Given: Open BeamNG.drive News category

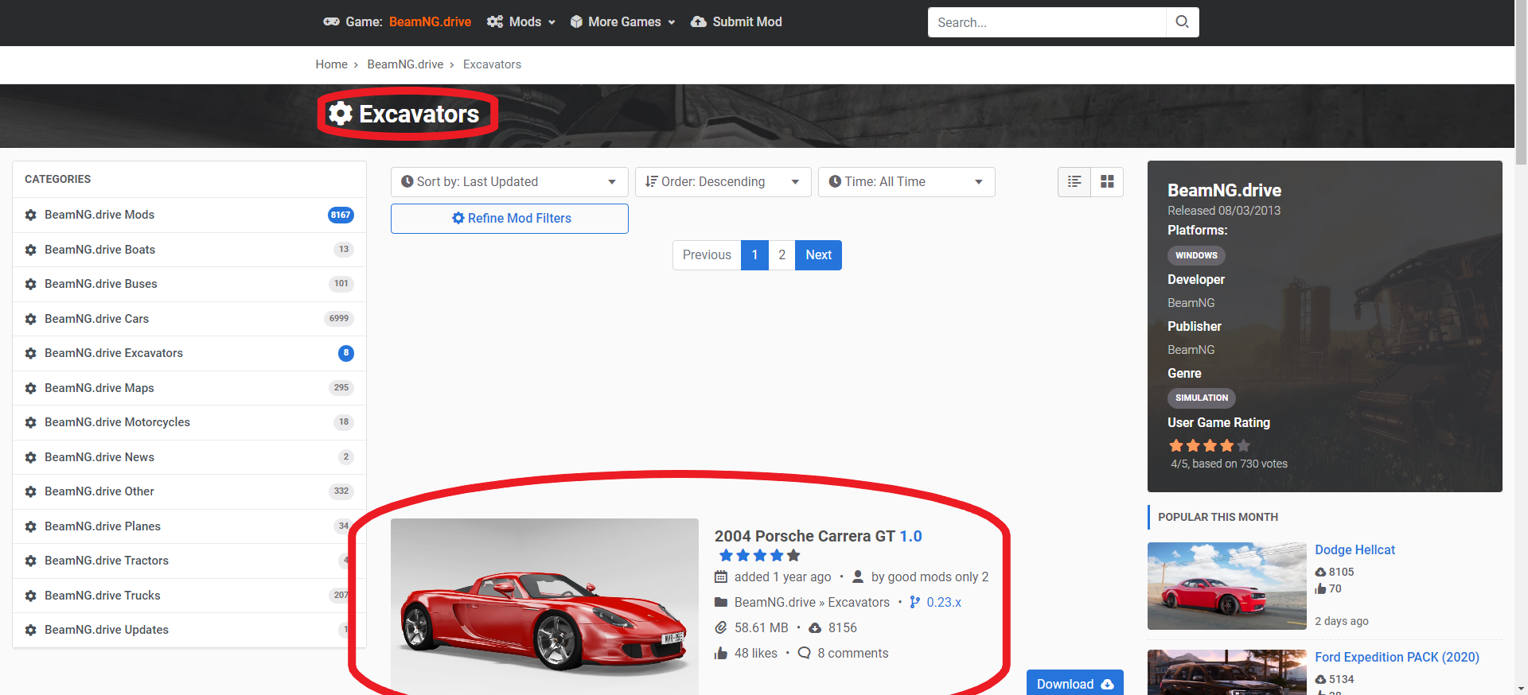Looking at the screenshot, I should coord(189,457).
